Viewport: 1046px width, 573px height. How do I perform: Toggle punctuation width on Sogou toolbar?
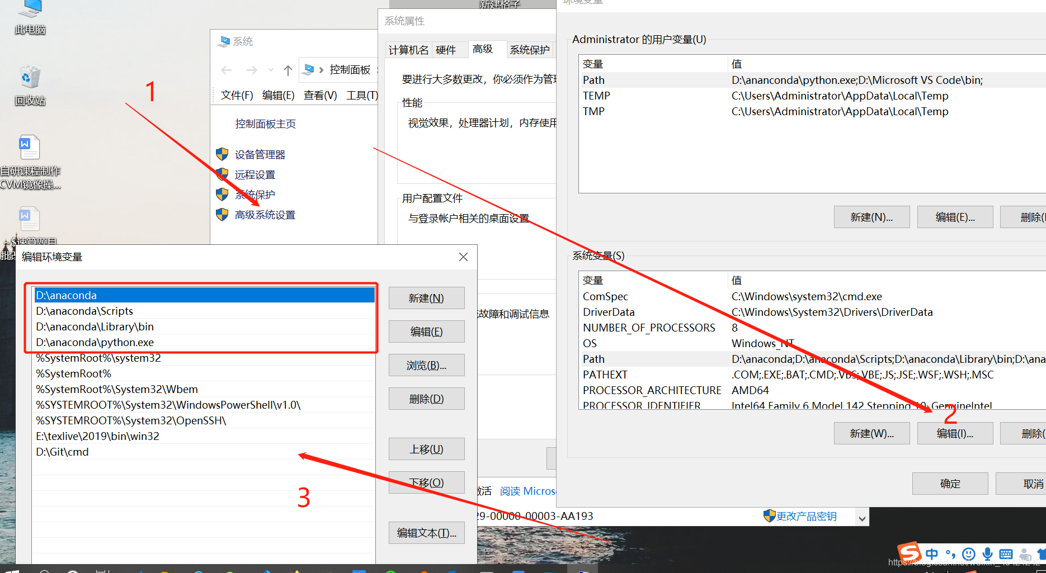pyautogui.click(x=950, y=555)
